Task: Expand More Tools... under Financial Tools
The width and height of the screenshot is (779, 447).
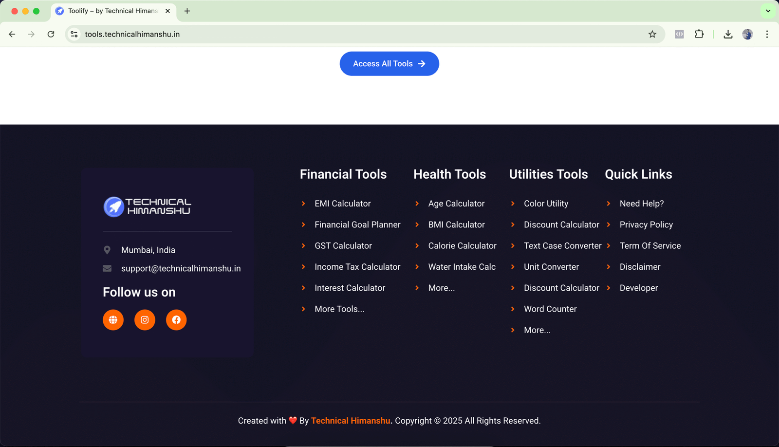Action: tap(339, 309)
